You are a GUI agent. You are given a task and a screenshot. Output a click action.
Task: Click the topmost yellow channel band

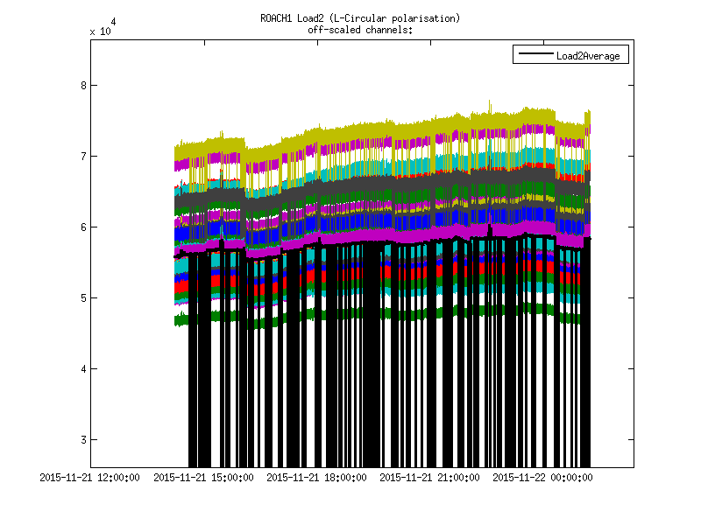pos(350,132)
